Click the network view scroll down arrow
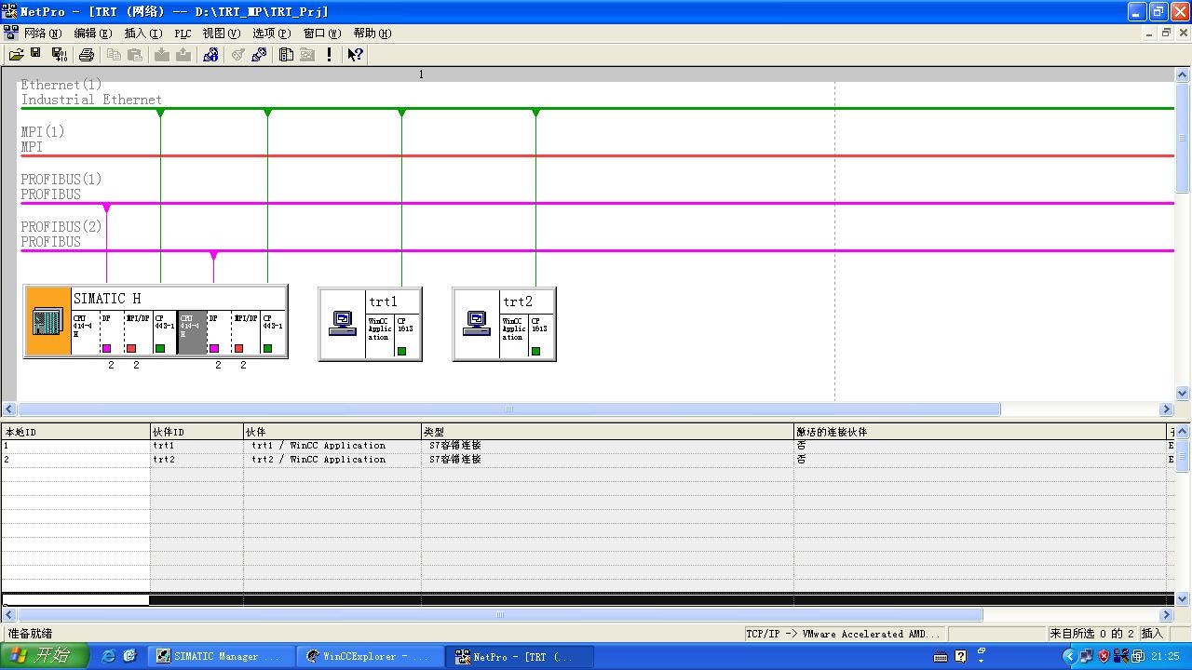The width and height of the screenshot is (1192, 670). coord(1183,394)
